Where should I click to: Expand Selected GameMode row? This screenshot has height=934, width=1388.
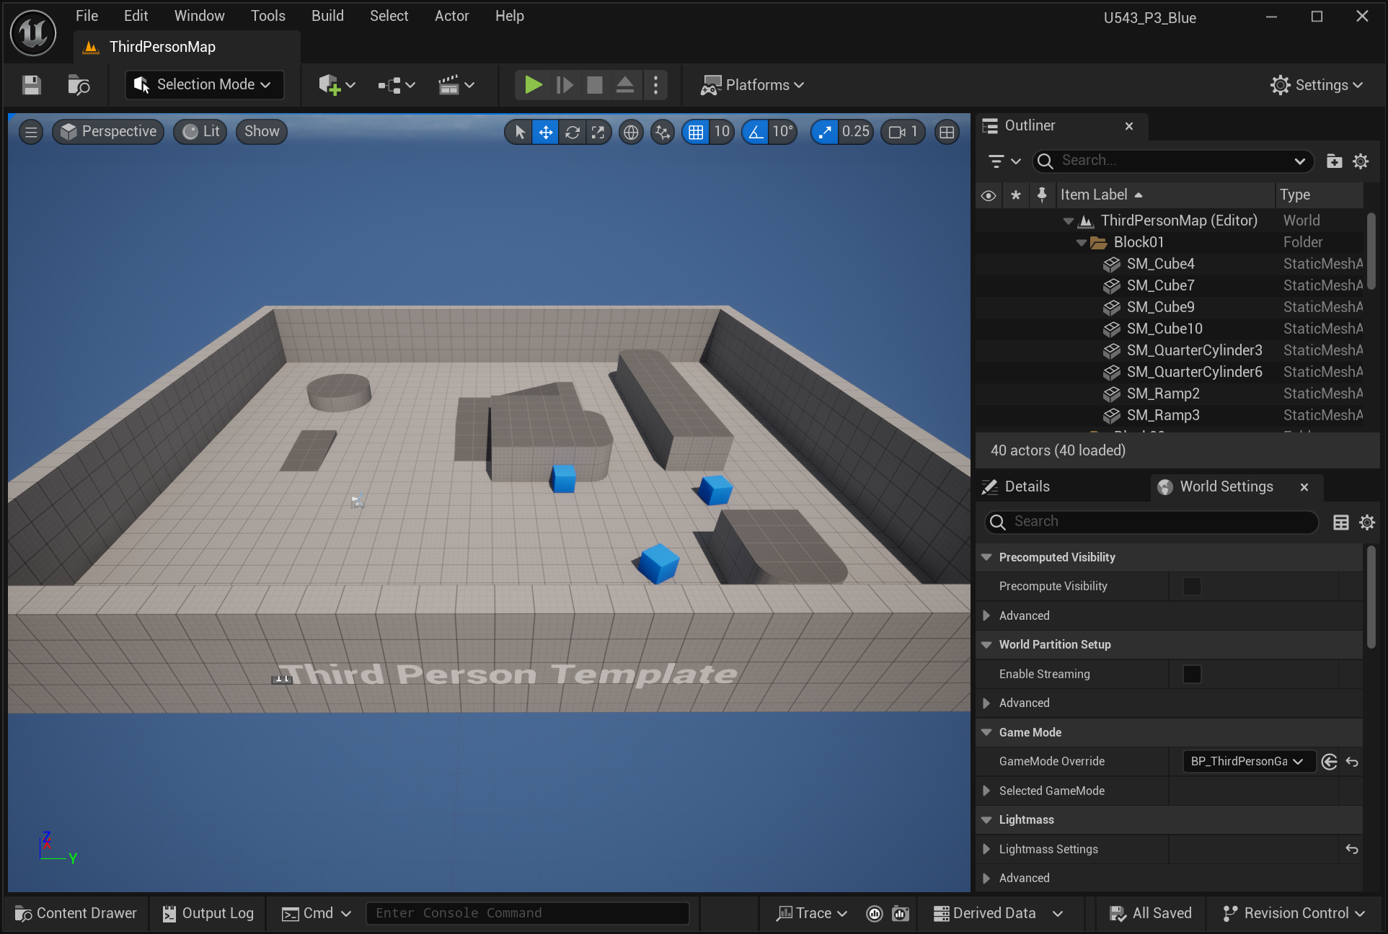pyautogui.click(x=986, y=791)
